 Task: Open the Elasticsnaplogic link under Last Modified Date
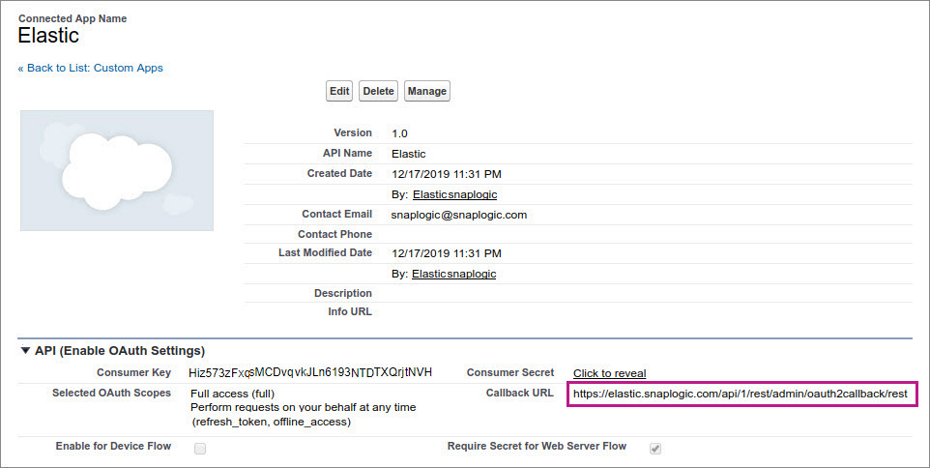(453, 274)
